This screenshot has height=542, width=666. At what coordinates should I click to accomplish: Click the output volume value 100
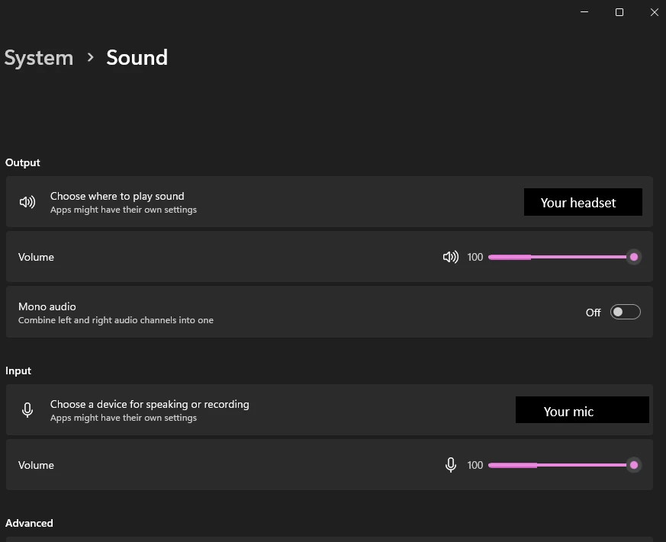(475, 257)
